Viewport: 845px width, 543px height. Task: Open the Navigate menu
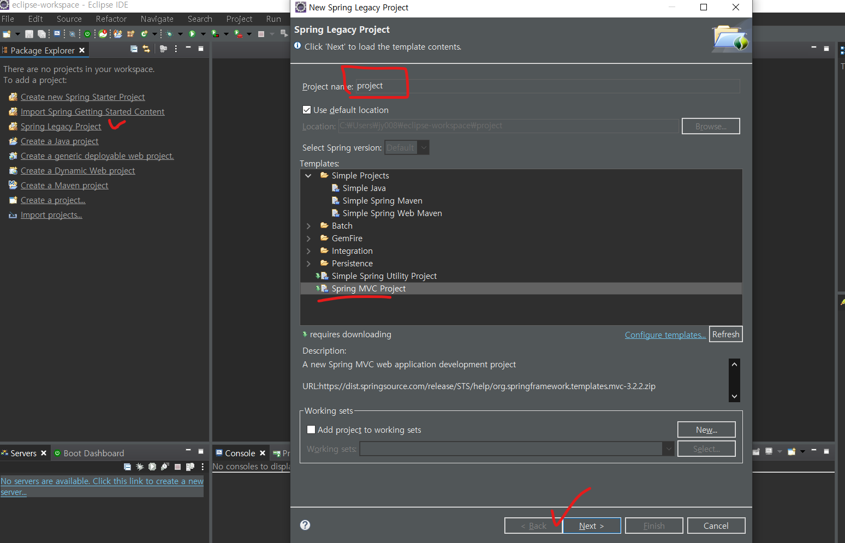point(157,19)
